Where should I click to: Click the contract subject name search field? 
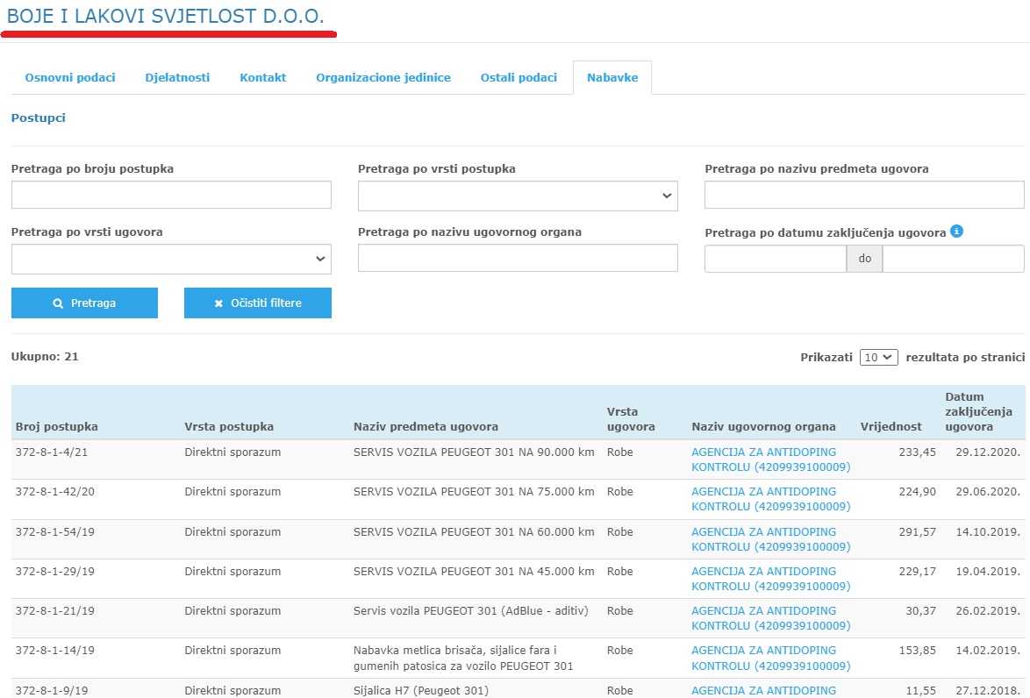click(864, 195)
